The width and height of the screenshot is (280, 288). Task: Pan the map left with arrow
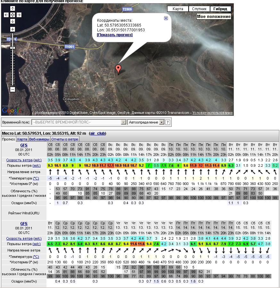[6, 15]
